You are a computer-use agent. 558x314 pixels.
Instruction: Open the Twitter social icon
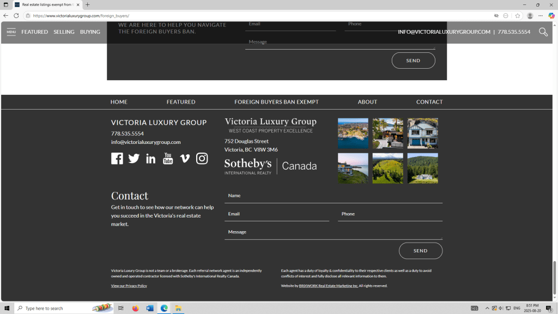click(x=134, y=159)
